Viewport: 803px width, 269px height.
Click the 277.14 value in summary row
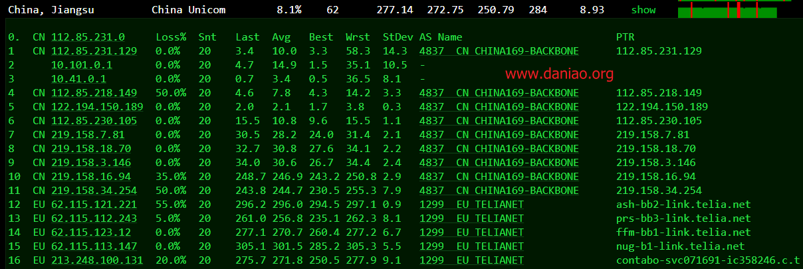pos(394,10)
